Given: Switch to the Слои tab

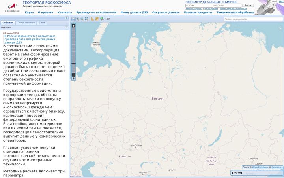Looking at the screenshot, I should (x=42, y=23).
